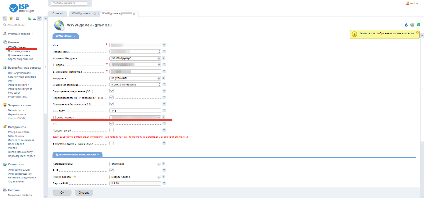The height and width of the screenshot is (198, 424).
Task: Open SSL-сертификаты in sidebar
Action: [x=19, y=73]
